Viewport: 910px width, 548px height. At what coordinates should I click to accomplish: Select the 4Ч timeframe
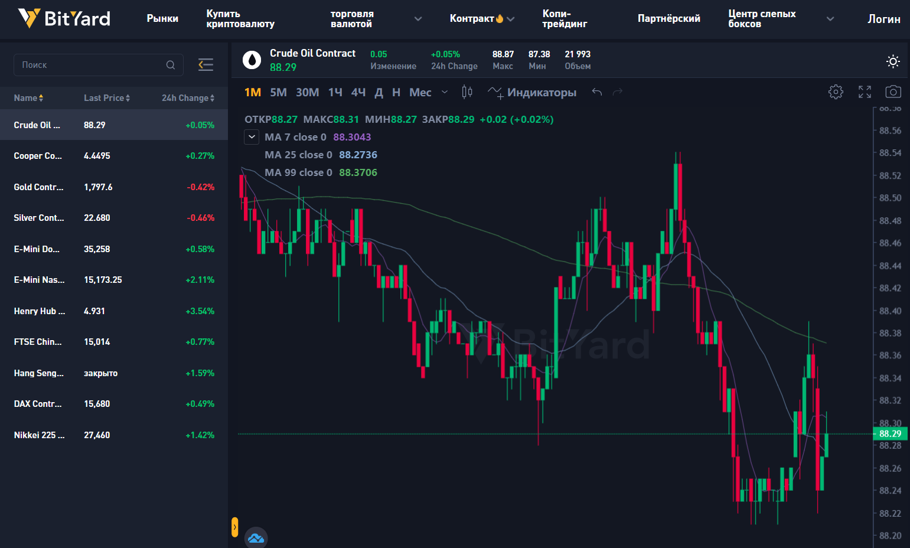[358, 92]
